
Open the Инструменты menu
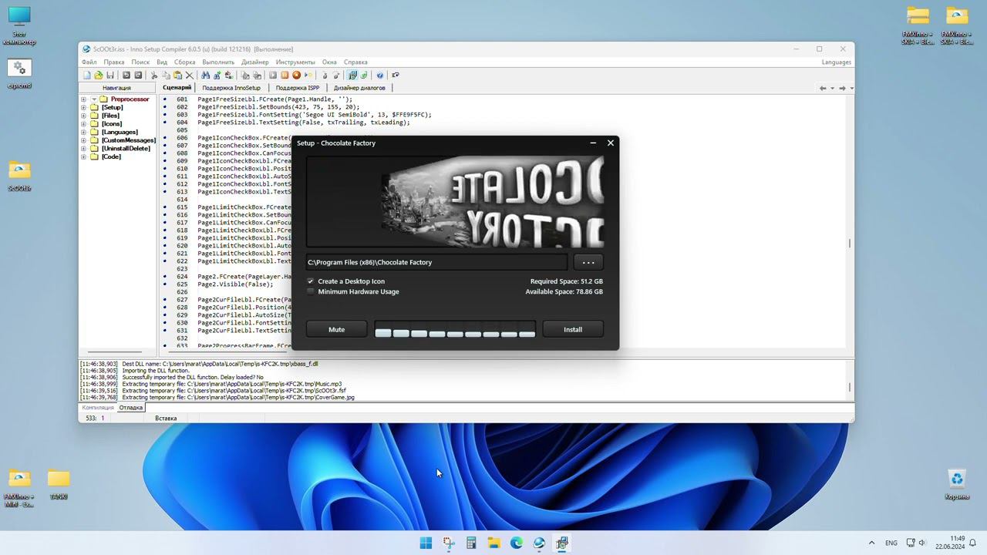pos(295,62)
